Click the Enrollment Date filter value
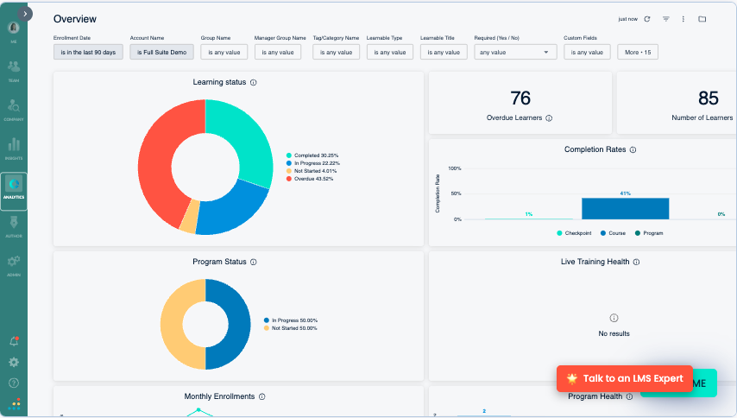The height and width of the screenshot is (418, 737). [x=89, y=53]
